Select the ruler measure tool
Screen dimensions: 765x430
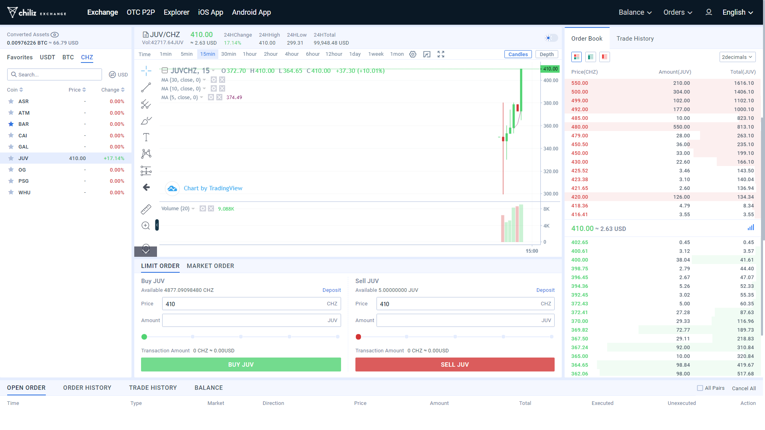[x=146, y=209]
